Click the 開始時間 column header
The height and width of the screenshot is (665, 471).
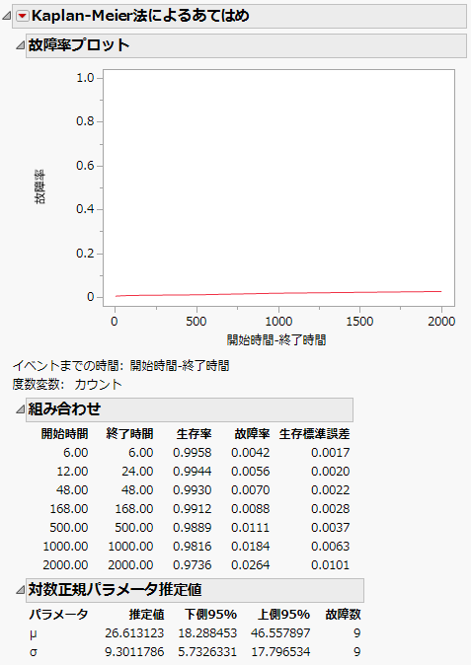pyautogui.click(x=64, y=433)
